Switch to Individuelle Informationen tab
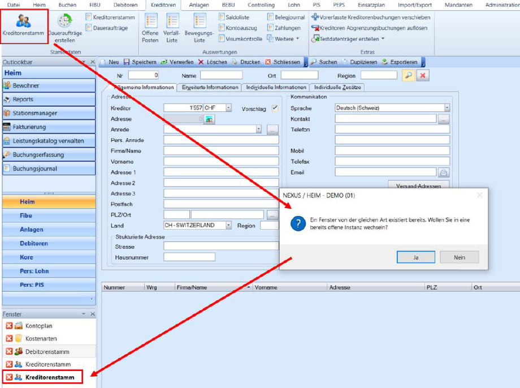The height and width of the screenshot is (388, 520). point(276,87)
